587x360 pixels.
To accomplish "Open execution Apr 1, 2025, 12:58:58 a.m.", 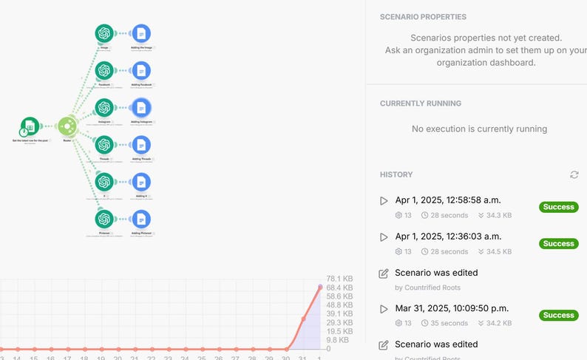I will (448, 200).
